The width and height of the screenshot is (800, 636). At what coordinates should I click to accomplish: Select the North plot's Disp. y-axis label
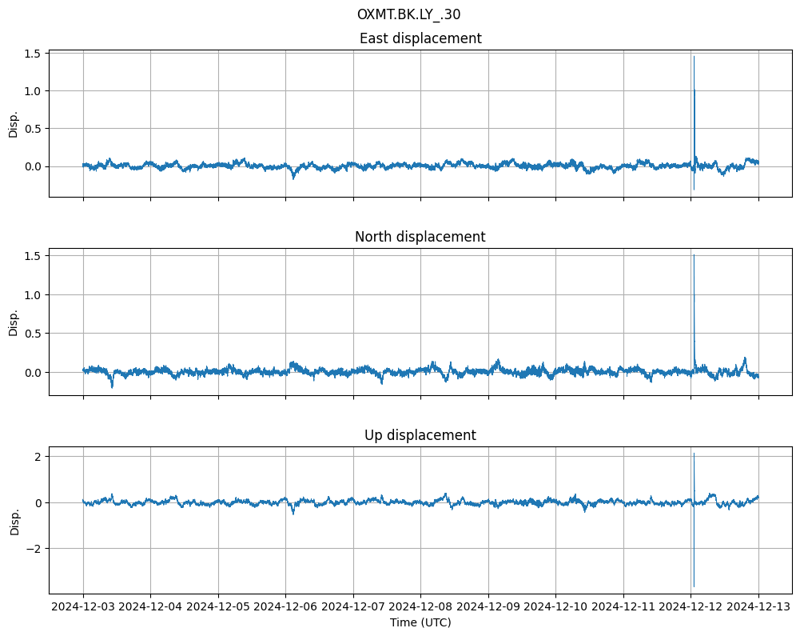pos(14,322)
